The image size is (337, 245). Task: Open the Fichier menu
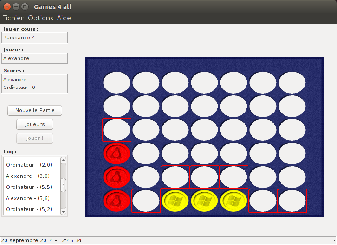pyautogui.click(x=13, y=18)
